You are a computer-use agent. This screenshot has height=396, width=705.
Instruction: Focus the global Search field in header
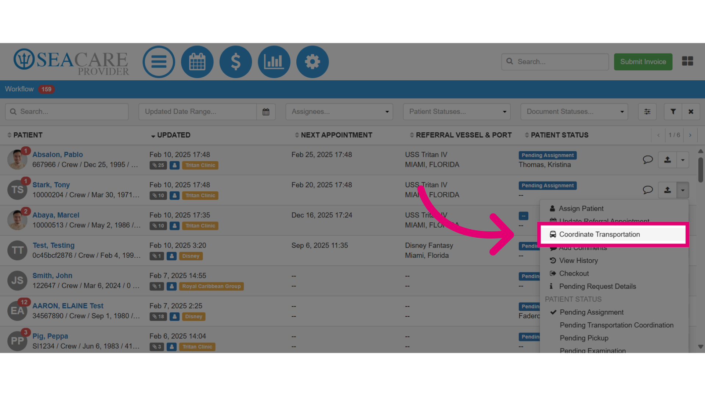[555, 62]
